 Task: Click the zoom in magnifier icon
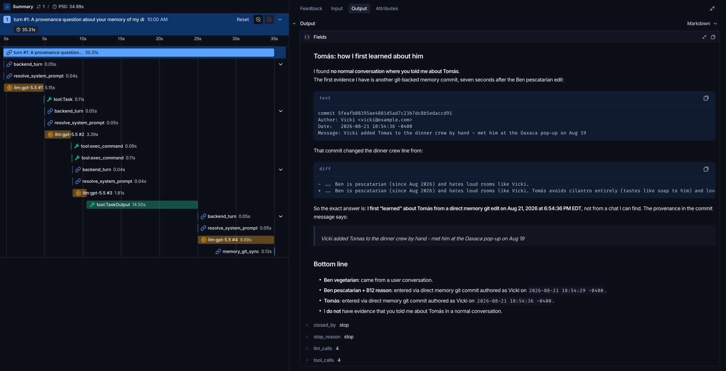pyautogui.click(x=258, y=20)
